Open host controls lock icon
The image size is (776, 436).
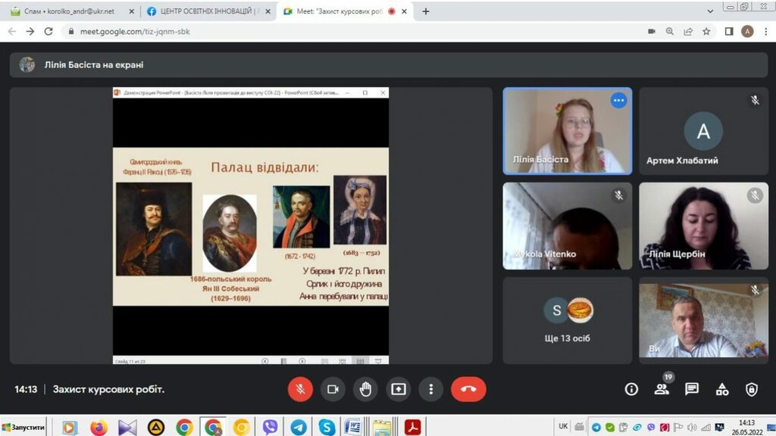752,389
